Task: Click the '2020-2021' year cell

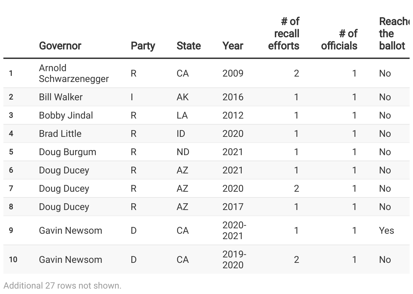Action: [234, 230]
